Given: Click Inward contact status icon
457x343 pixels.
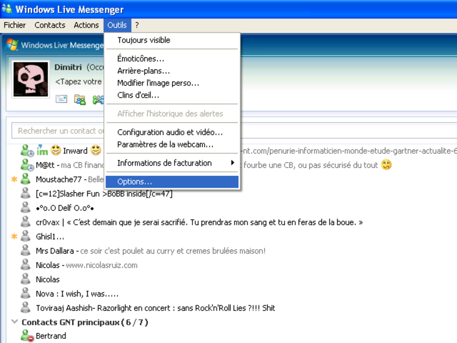Looking at the screenshot, I should pyautogui.click(x=27, y=151).
